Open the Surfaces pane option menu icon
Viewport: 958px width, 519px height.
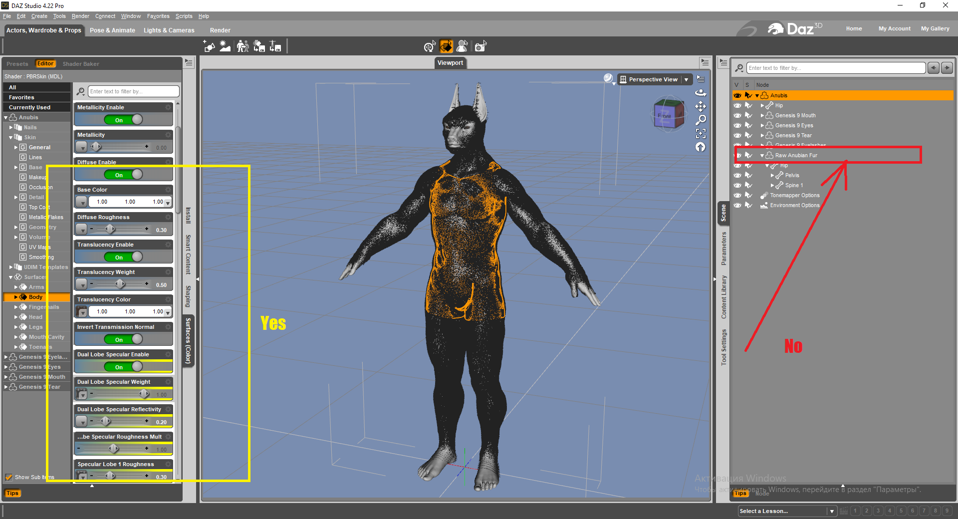pyautogui.click(x=189, y=63)
